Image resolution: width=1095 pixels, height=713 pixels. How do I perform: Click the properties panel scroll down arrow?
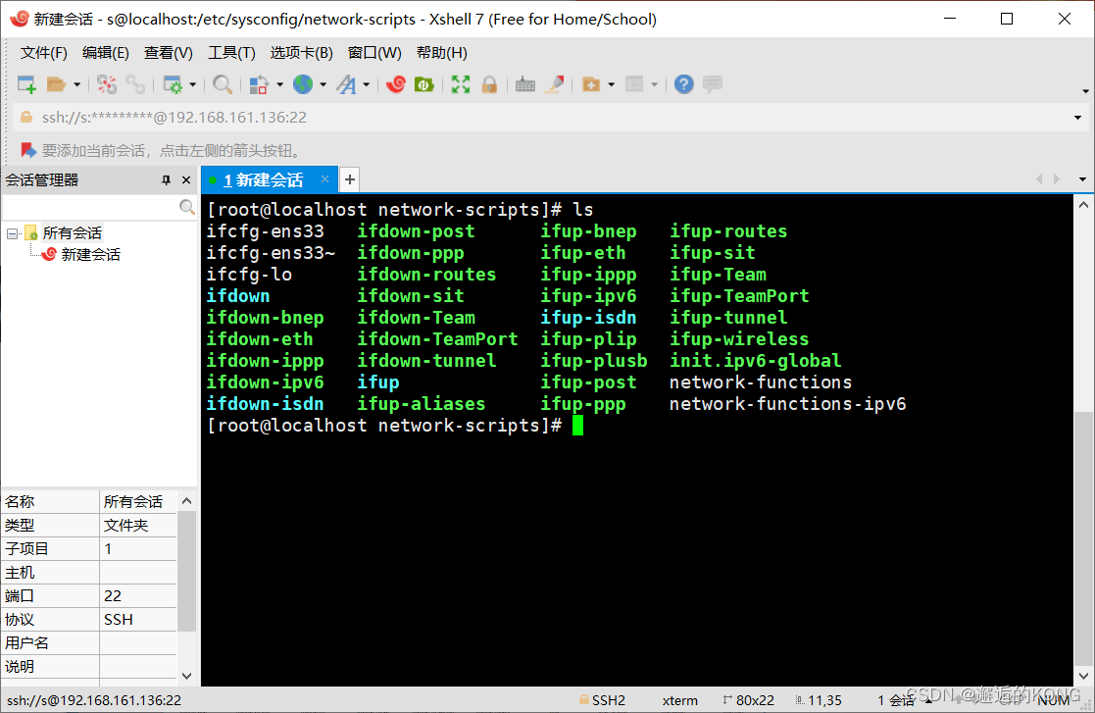[x=186, y=676]
